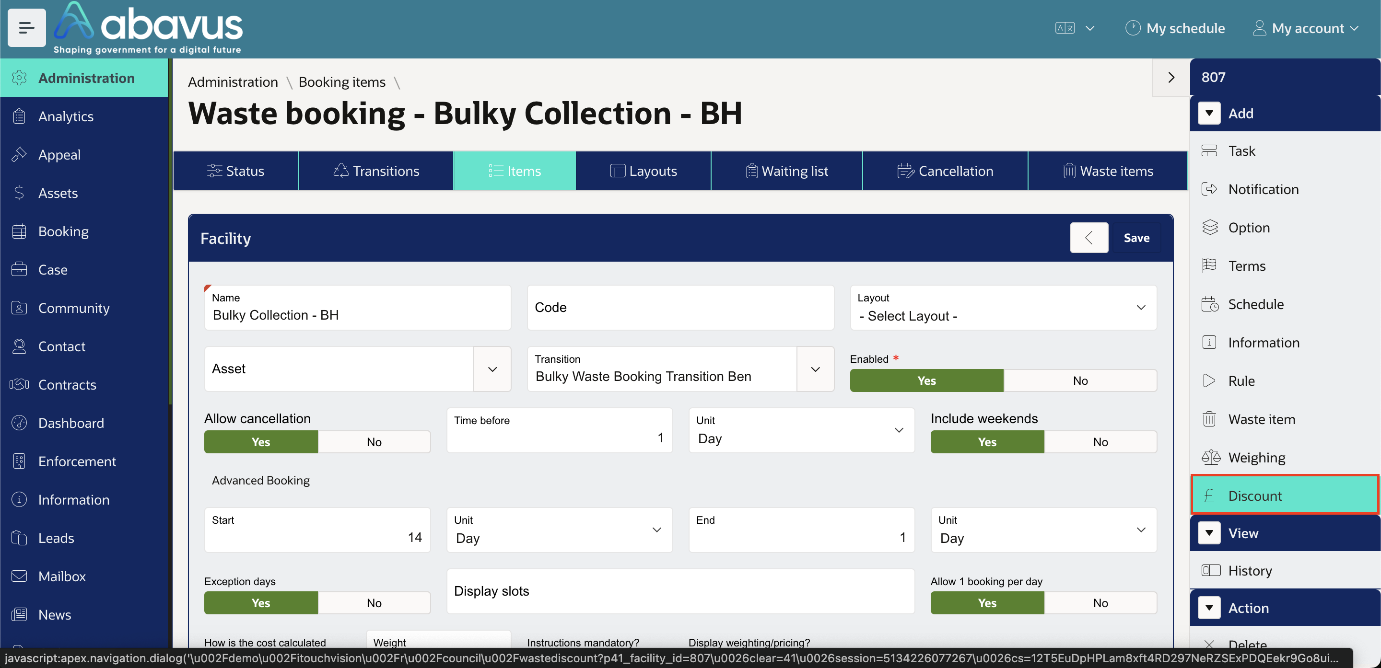Click the Booking calendar icon in sidebar
Screen dimensions: 1381x668
coord(19,231)
